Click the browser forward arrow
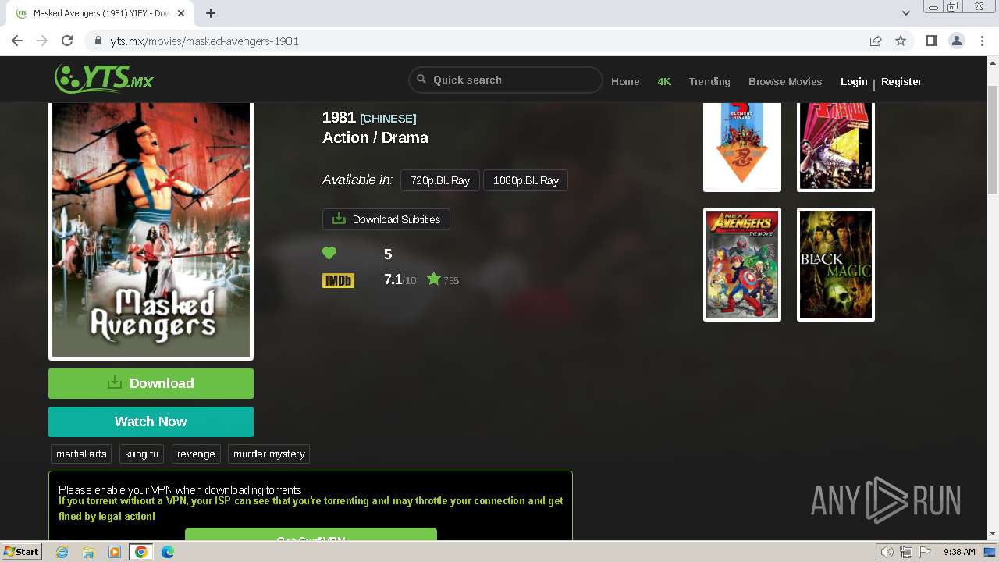The image size is (999, 562). [42, 41]
